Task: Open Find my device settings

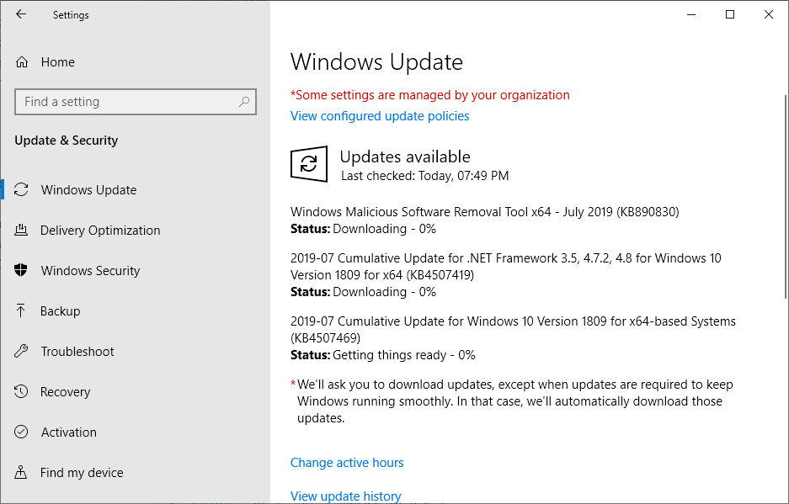Action: point(82,472)
